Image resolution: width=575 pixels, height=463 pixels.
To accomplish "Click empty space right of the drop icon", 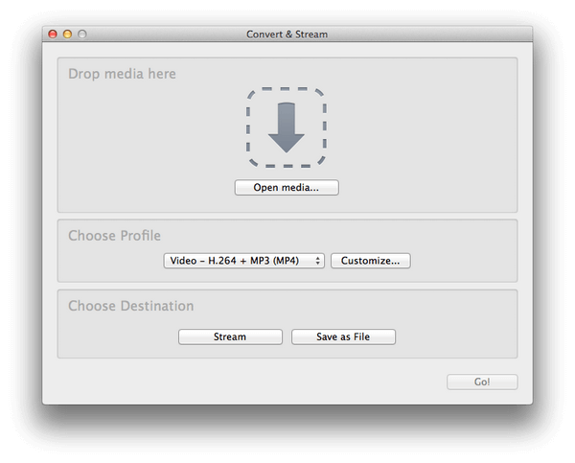I will tap(422, 127).
